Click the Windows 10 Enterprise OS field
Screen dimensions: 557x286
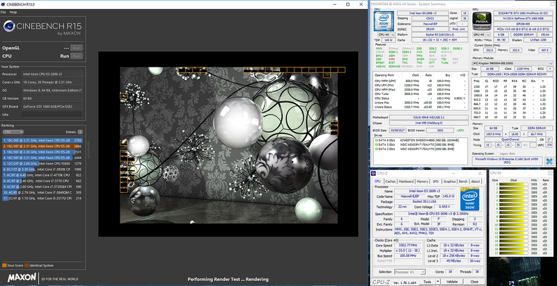(x=508, y=162)
